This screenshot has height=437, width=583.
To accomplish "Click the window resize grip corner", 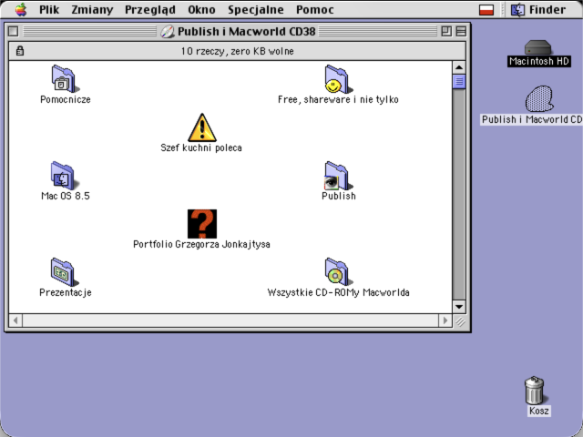I will (x=459, y=321).
